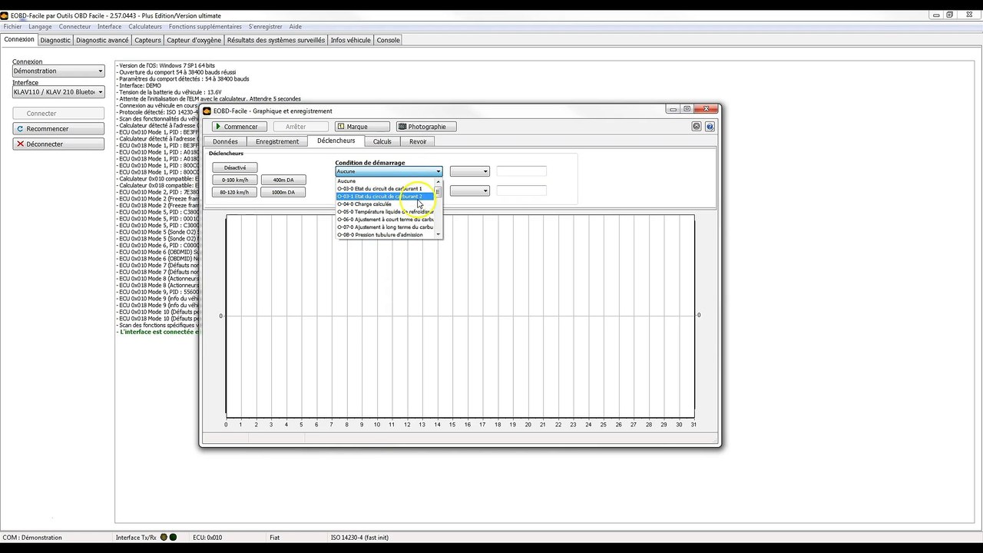Click the Interface Tx/Rx indicator lights

point(168,538)
